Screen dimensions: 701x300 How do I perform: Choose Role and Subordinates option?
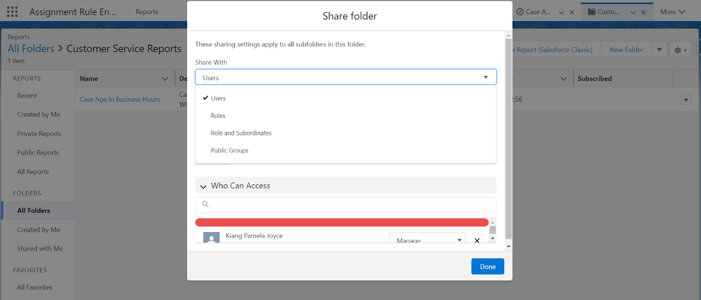346,133
